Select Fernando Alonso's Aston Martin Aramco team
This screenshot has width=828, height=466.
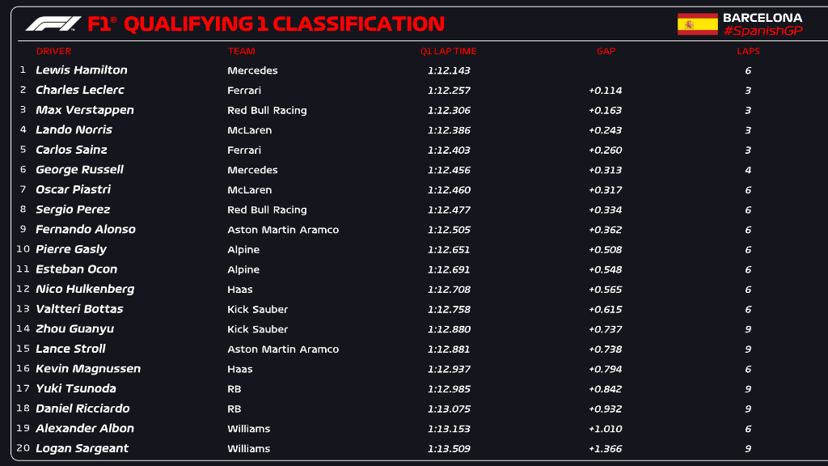pos(283,230)
